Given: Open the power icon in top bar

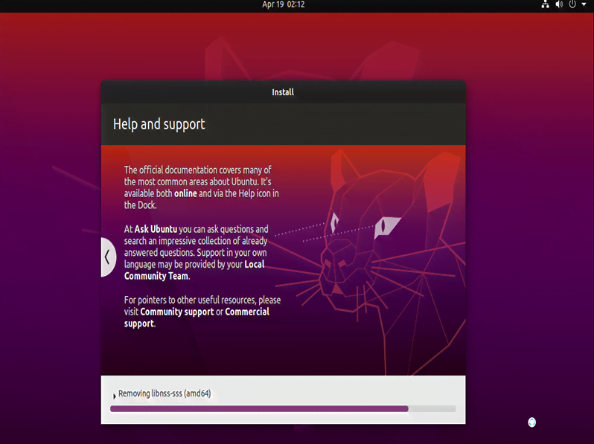Looking at the screenshot, I should pyautogui.click(x=572, y=4).
